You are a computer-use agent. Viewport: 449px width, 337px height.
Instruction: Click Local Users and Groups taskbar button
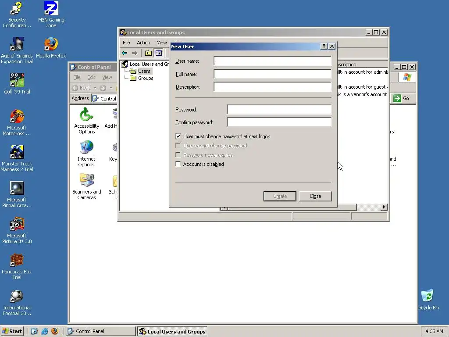click(x=172, y=332)
